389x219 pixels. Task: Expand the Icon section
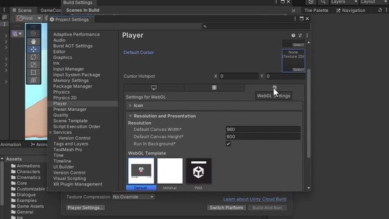(x=130, y=105)
